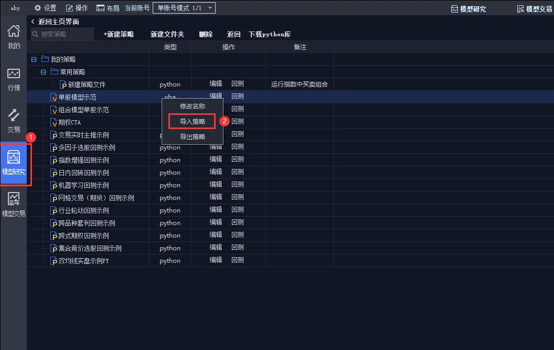Screen dimensions: 554x350
Task: Select the 我的策略 folder icon
Action: click(x=45, y=59)
